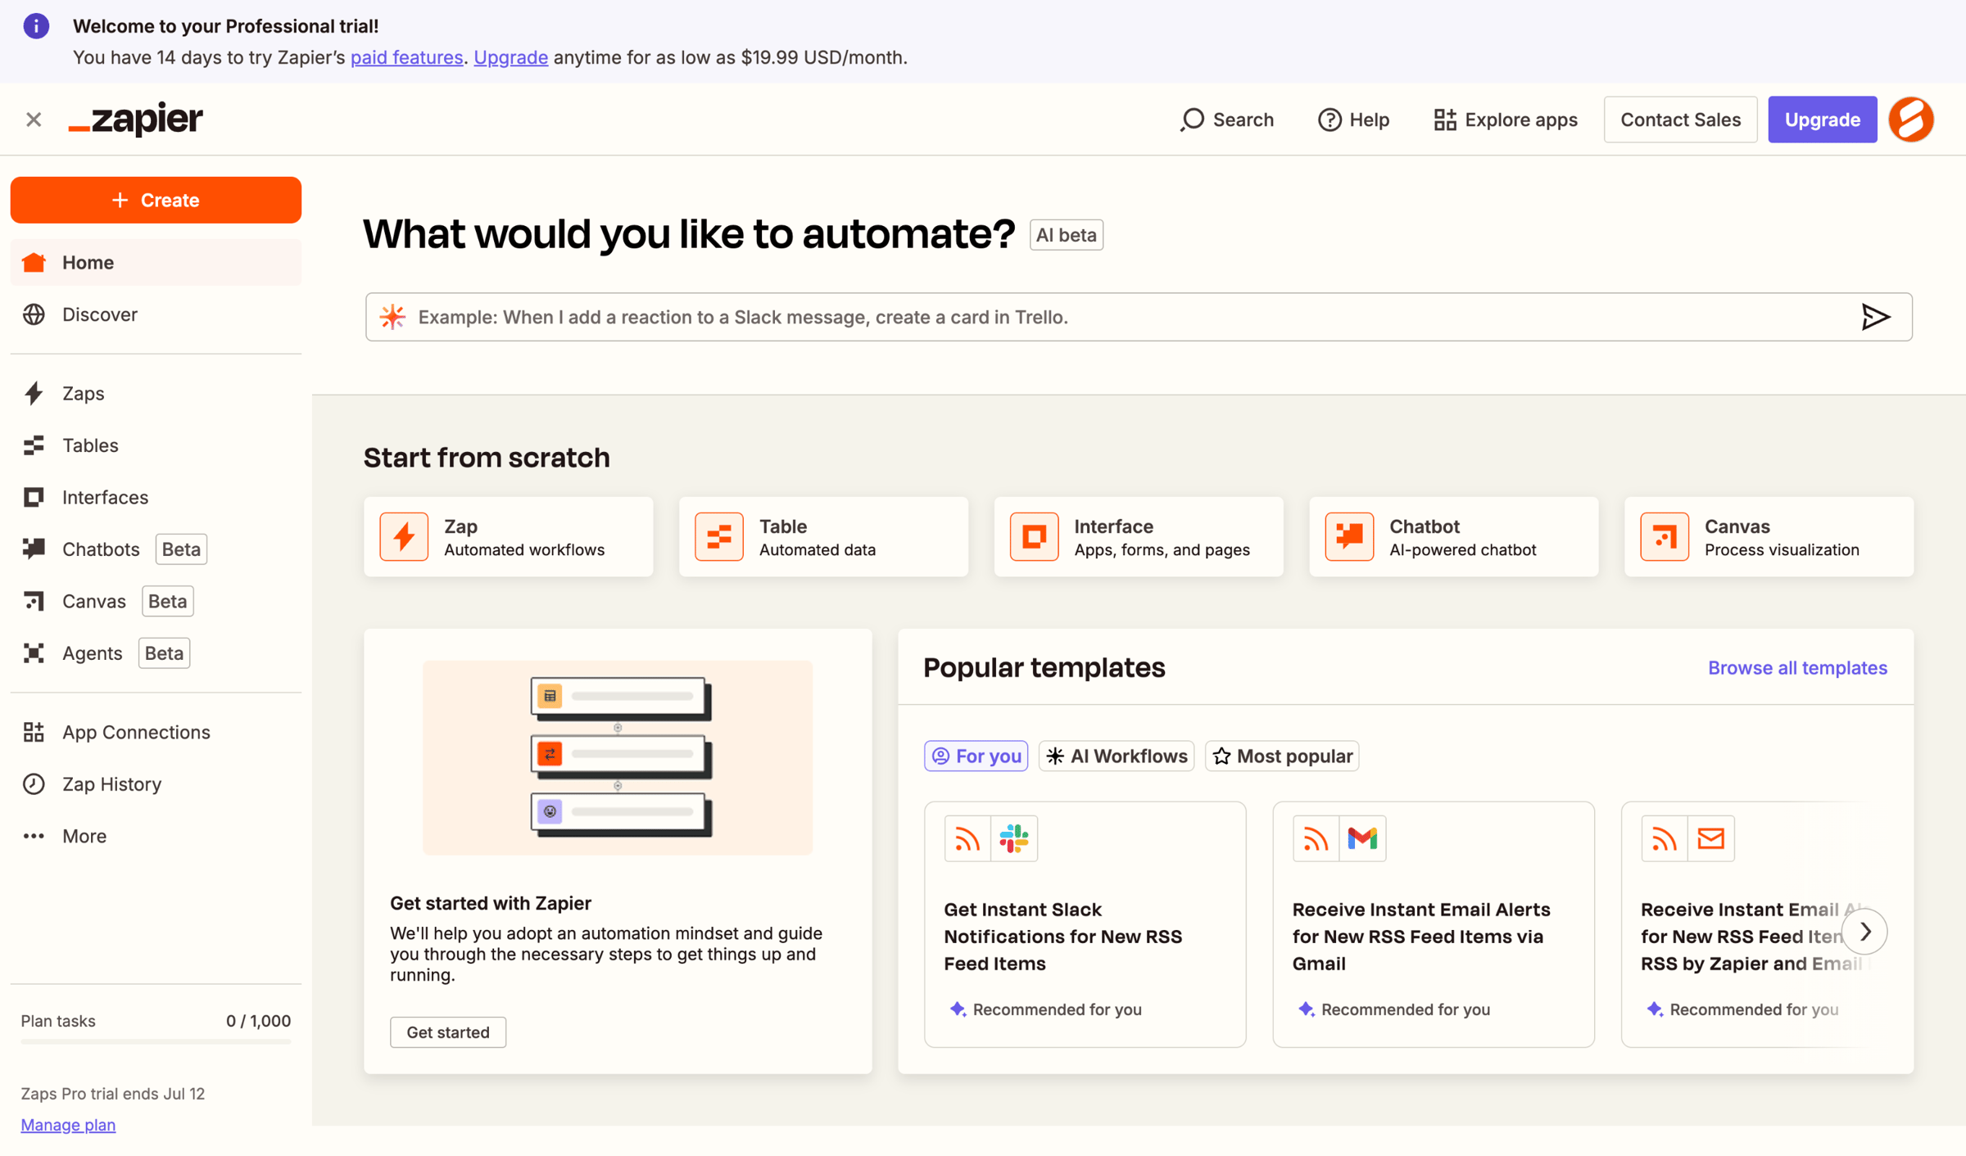Open the Help menu
The height and width of the screenshot is (1156, 1966).
pyautogui.click(x=1353, y=120)
